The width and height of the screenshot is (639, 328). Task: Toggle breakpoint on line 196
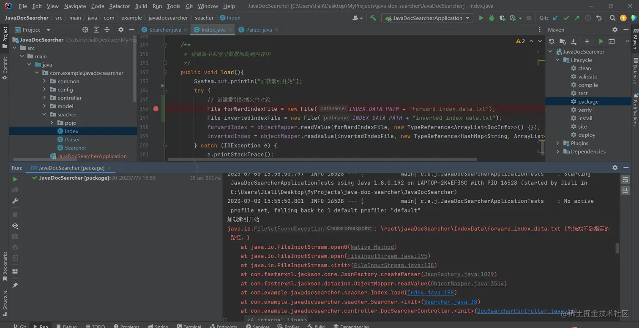click(x=156, y=109)
